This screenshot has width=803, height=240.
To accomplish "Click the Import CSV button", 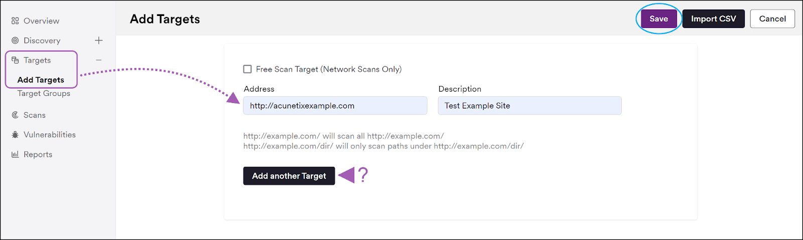I will pos(713,19).
